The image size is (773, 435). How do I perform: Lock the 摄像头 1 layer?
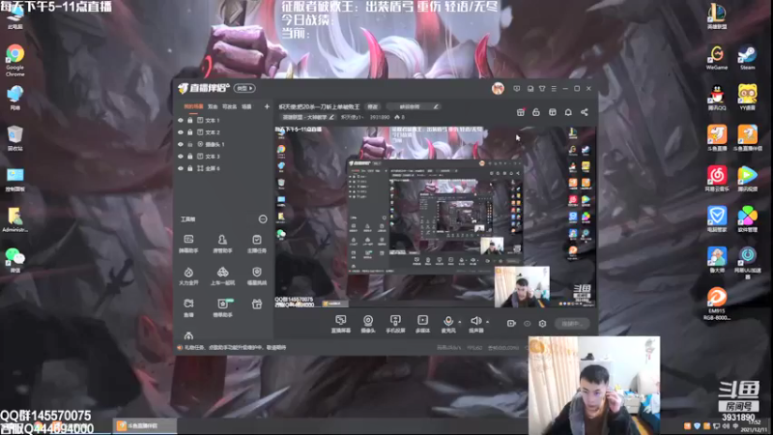[x=189, y=144]
